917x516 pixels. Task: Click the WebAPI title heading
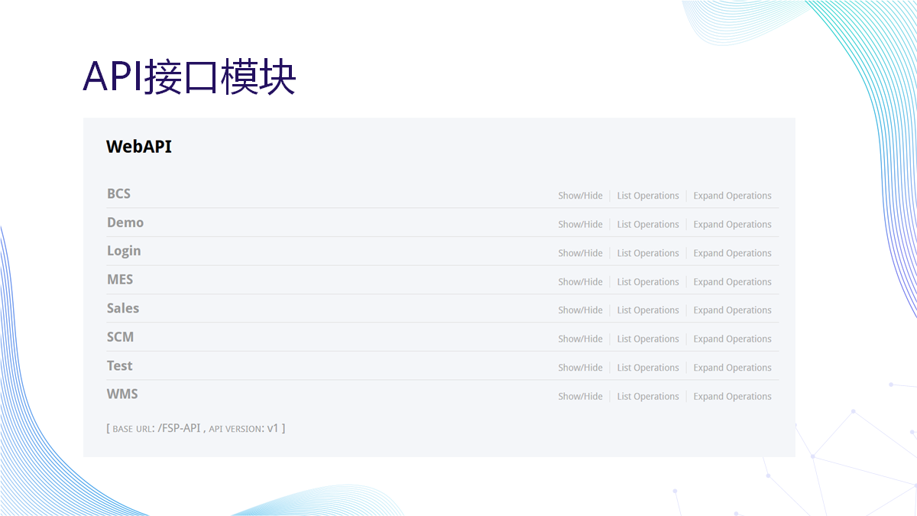pyautogui.click(x=139, y=147)
